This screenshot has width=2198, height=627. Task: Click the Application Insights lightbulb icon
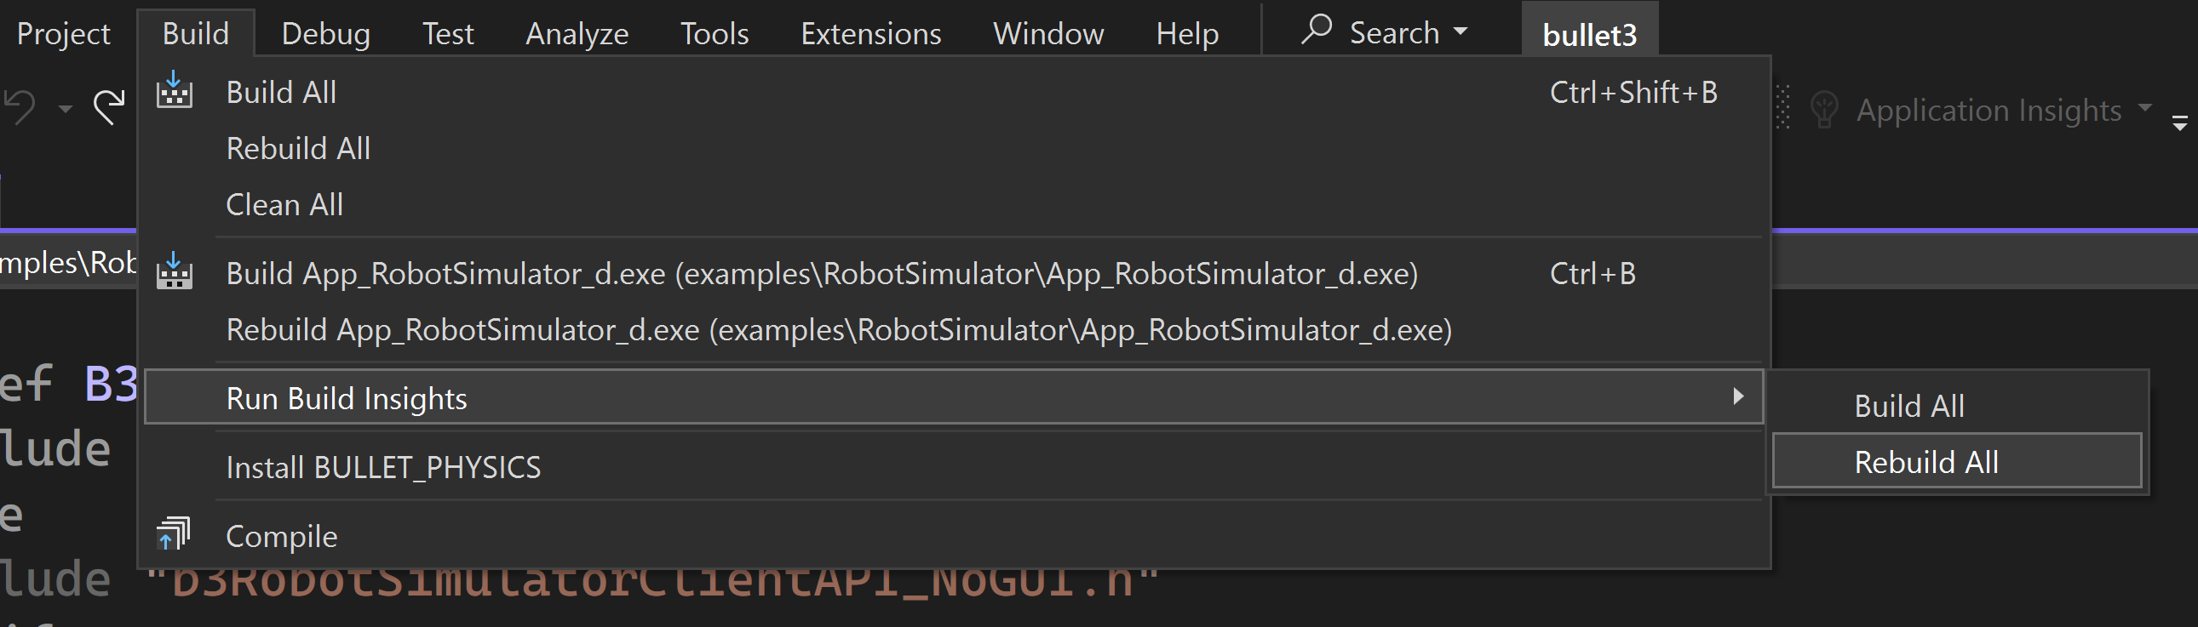[x=1823, y=110]
